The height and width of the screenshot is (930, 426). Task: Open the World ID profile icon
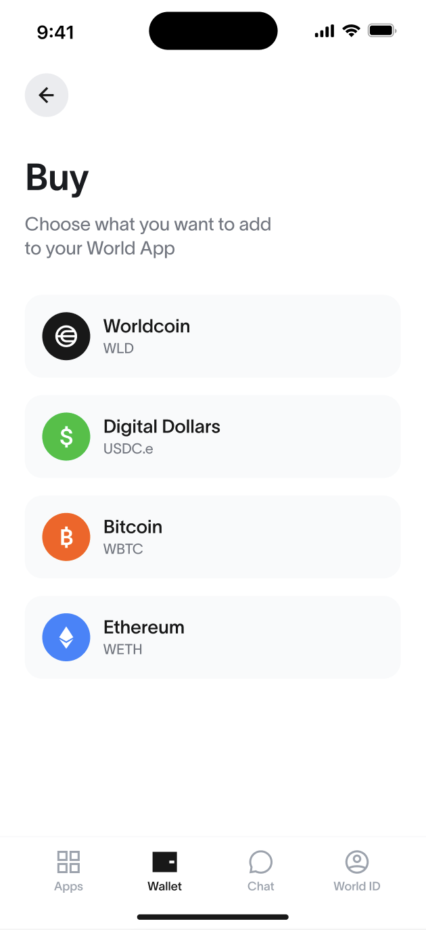tap(357, 862)
